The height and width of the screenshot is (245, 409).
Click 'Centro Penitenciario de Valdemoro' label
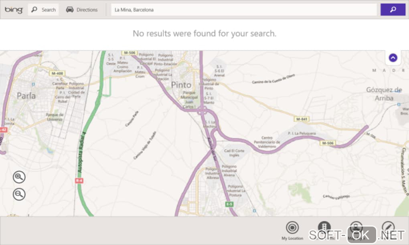coord(267,142)
